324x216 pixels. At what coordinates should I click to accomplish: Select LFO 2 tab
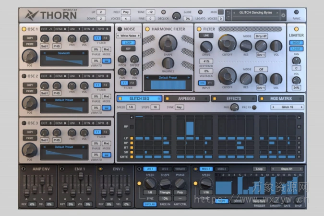[165, 169]
